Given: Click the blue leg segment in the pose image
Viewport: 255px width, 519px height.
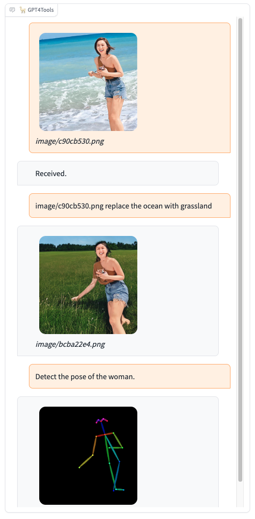Looking at the screenshot, I should coord(117,475).
